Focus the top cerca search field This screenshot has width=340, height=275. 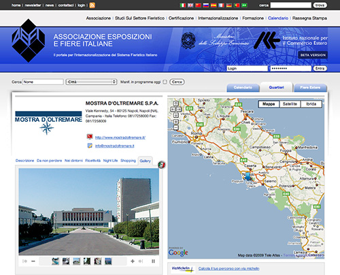pos(291,5)
